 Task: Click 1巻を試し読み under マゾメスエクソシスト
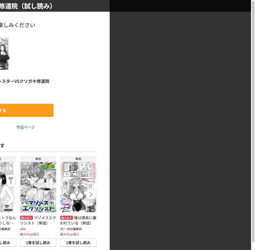click(38, 243)
